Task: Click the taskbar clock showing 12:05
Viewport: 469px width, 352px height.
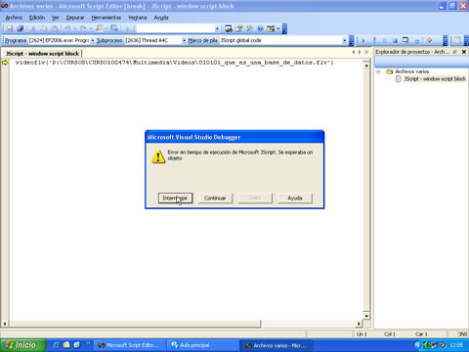Action: click(x=456, y=345)
